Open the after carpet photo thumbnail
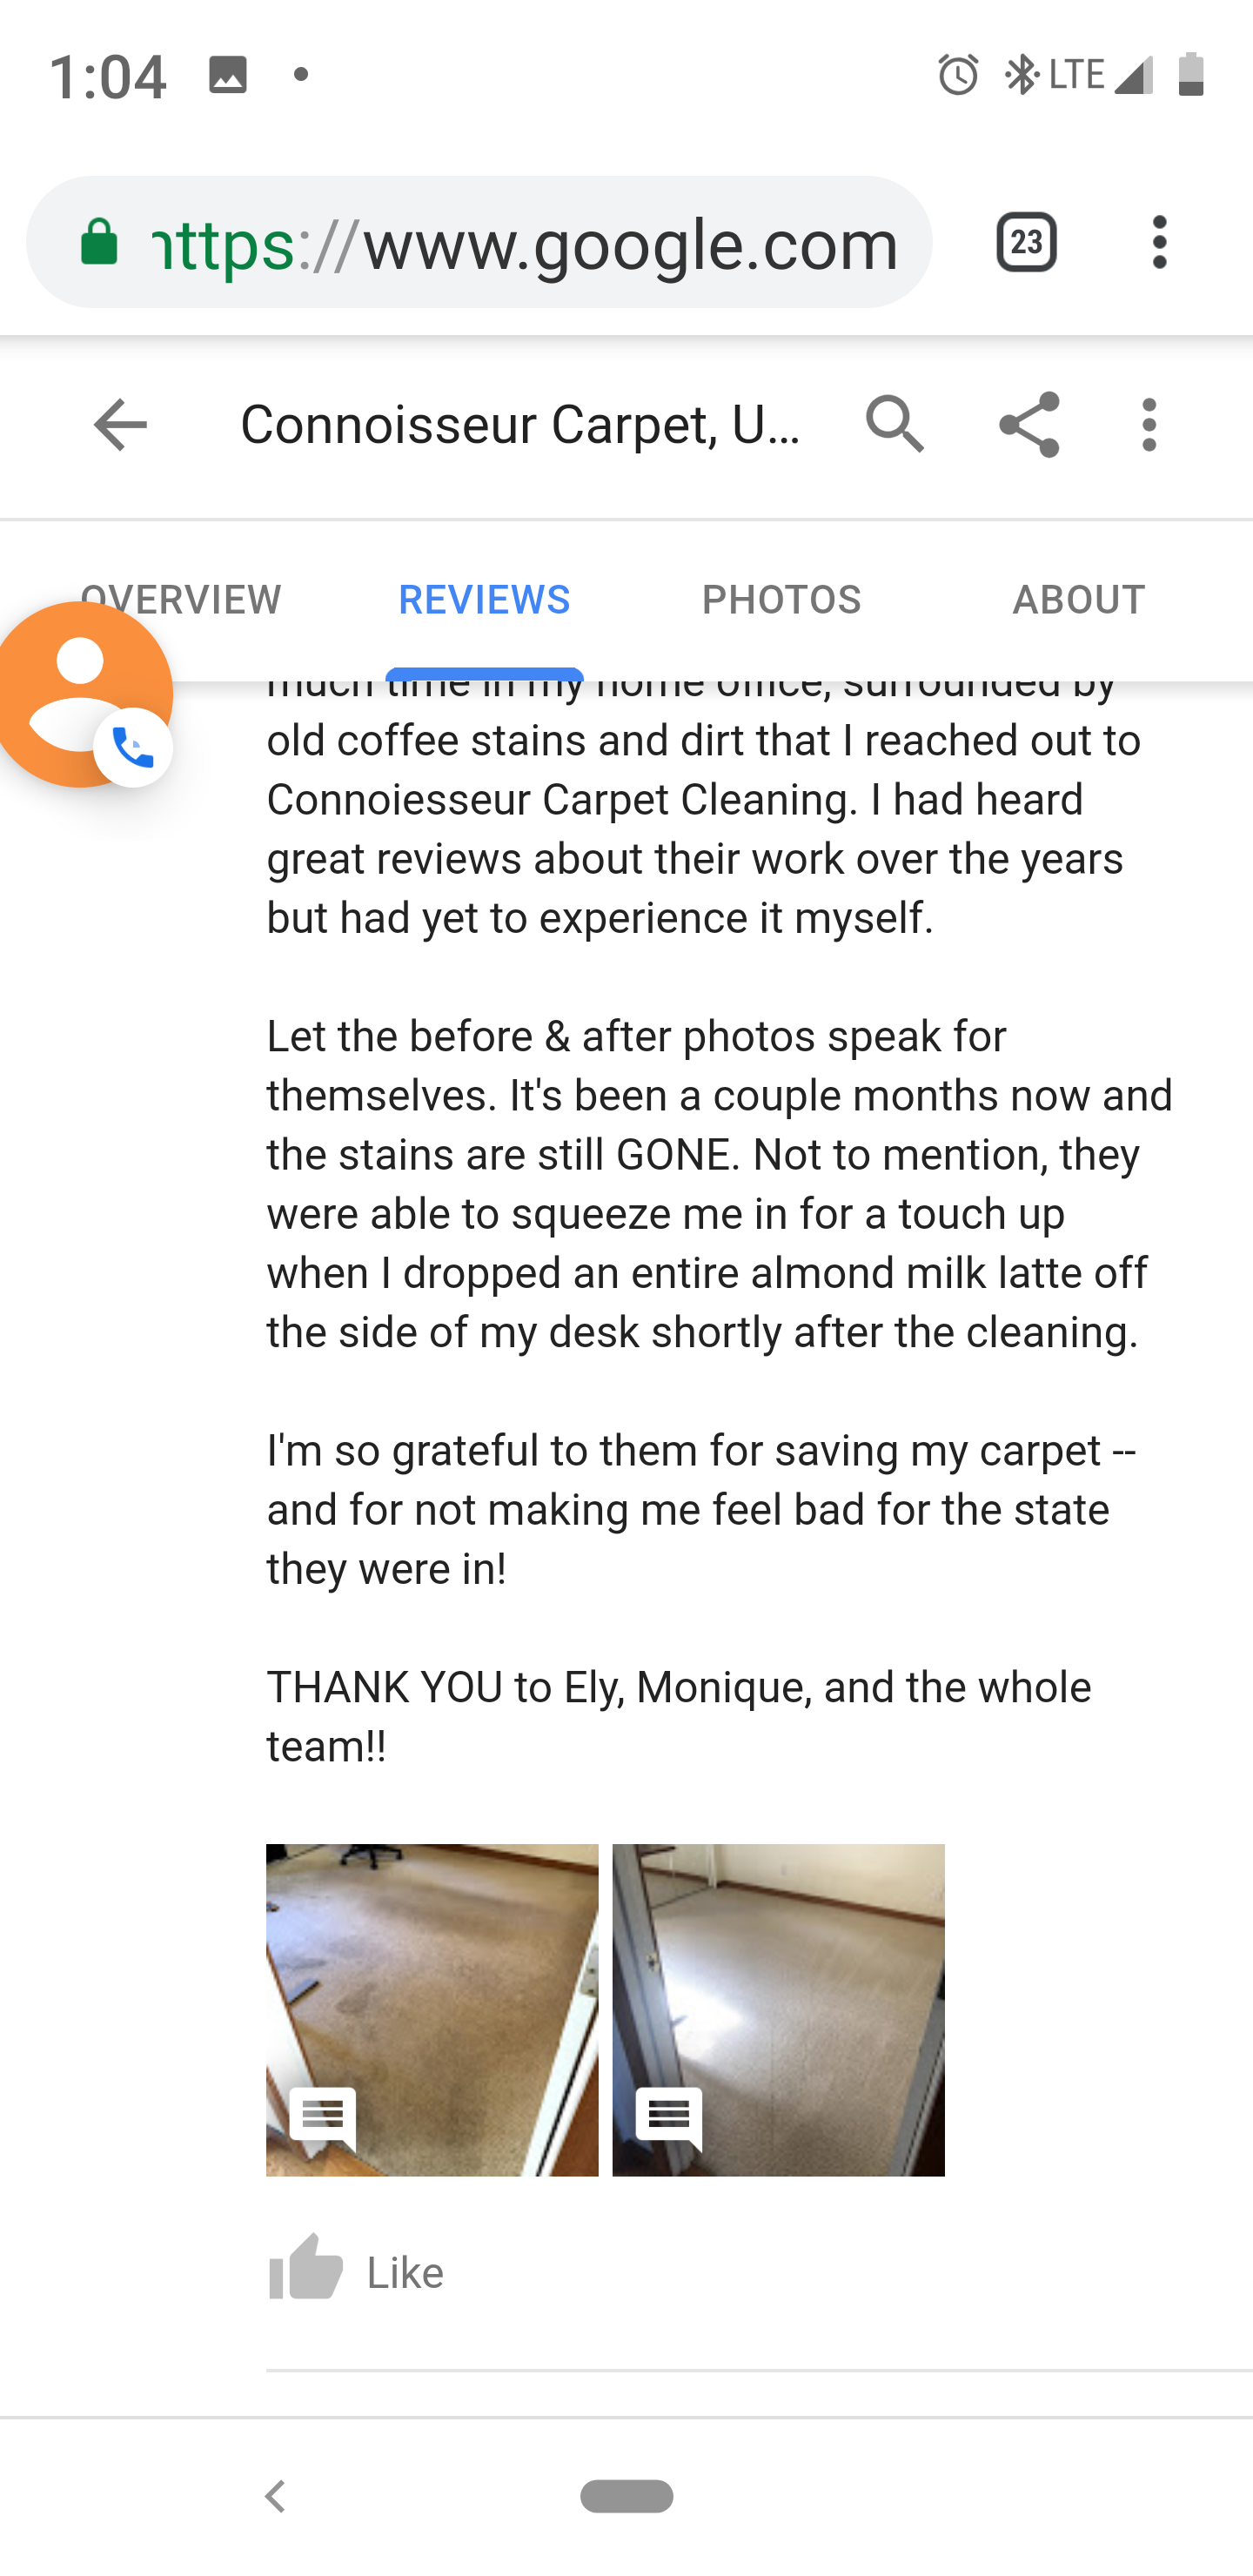This screenshot has width=1253, height=2576. pyautogui.click(x=778, y=1990)
